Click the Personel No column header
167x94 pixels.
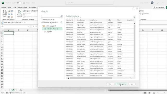[x=71, y=20]
